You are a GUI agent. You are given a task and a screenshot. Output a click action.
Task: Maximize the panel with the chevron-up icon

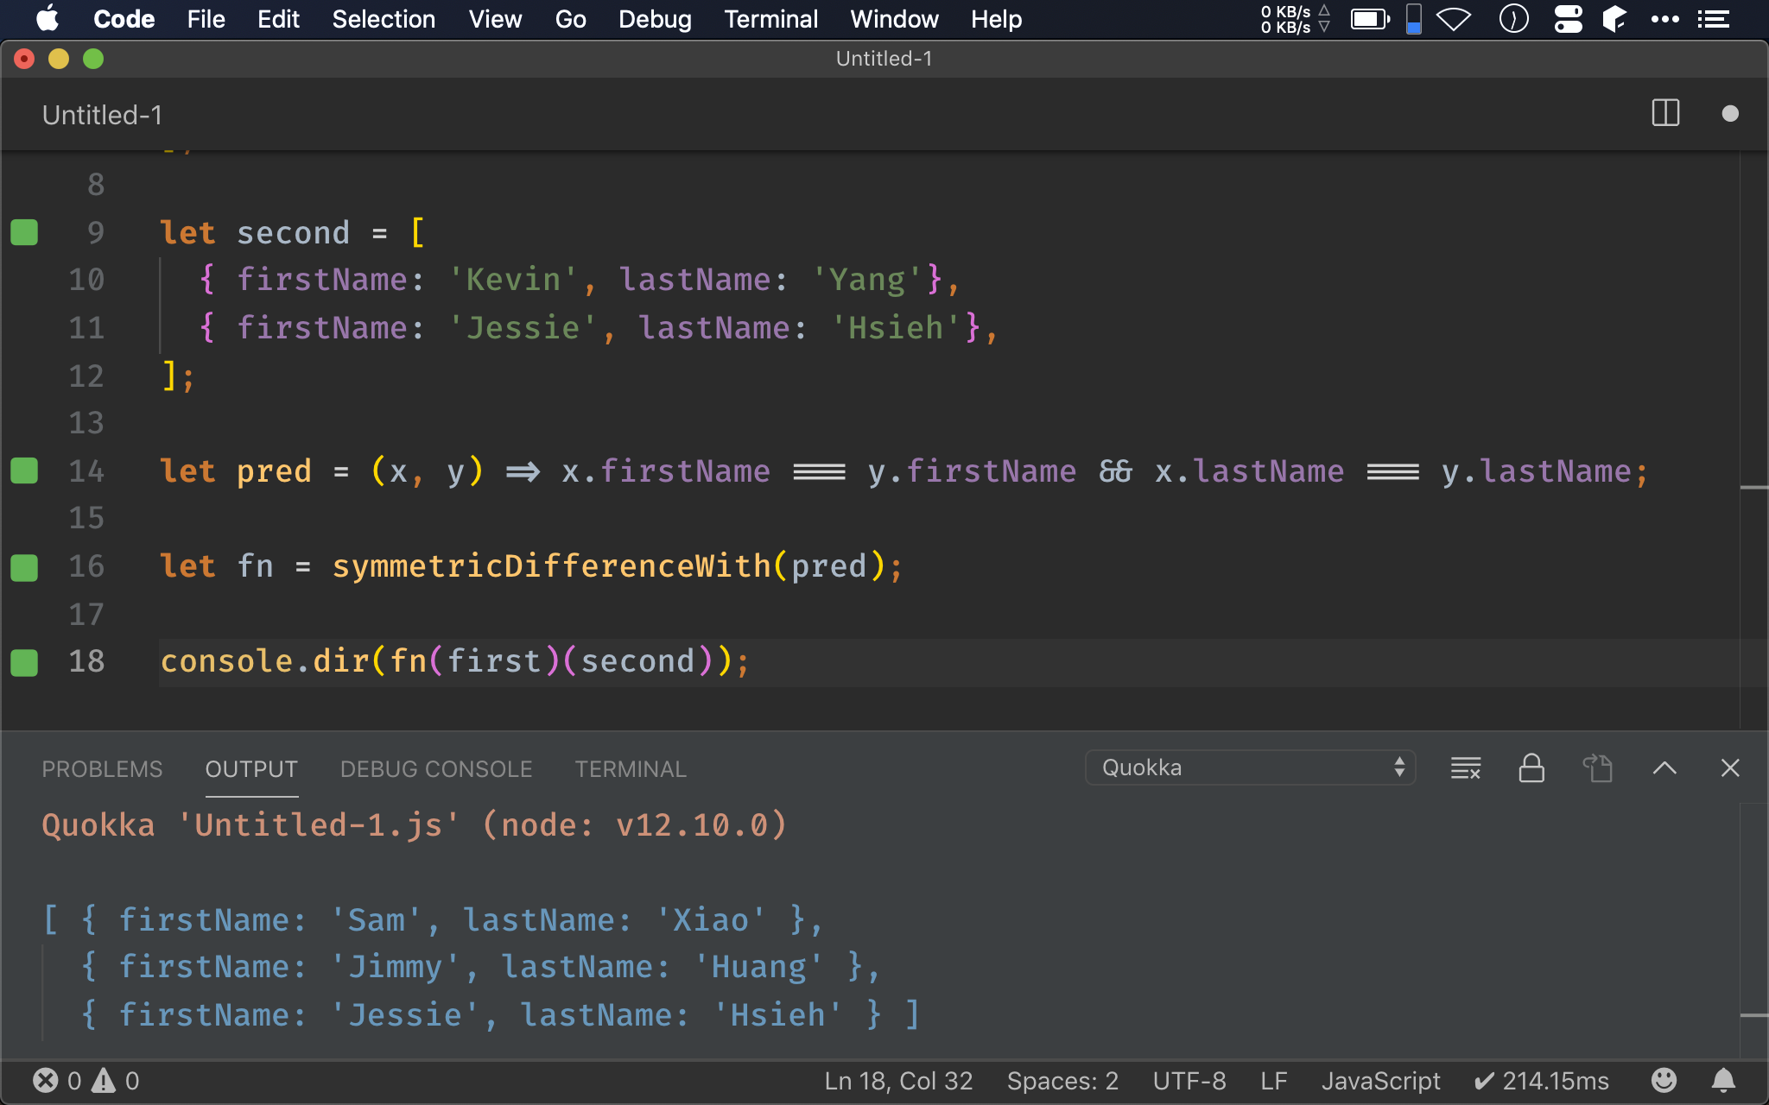1664,767
